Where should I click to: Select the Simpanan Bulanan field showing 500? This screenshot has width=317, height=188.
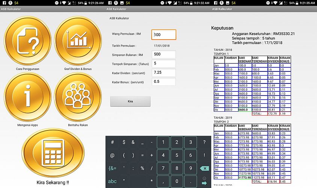pos(164,54)
